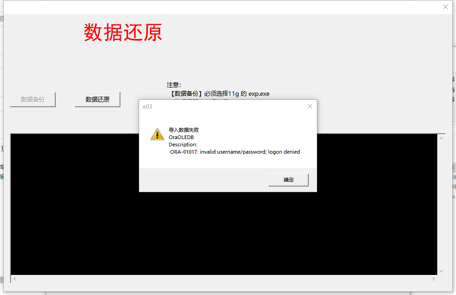456x295 pixels.
Task: Click the 导入数据失败 message line
Action: point(184,130)
